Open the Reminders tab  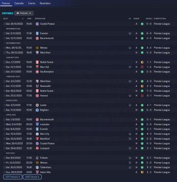(x=45, y=3)
